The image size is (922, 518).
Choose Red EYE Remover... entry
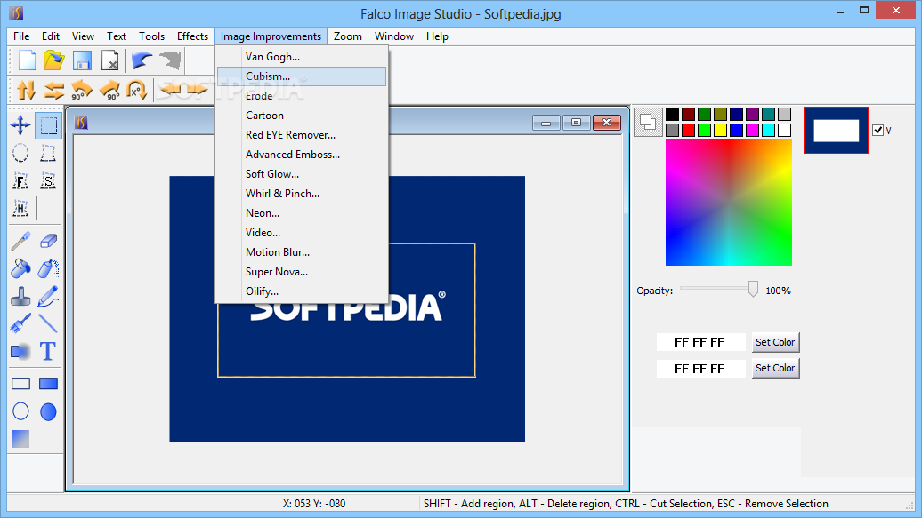click(302, 135)
